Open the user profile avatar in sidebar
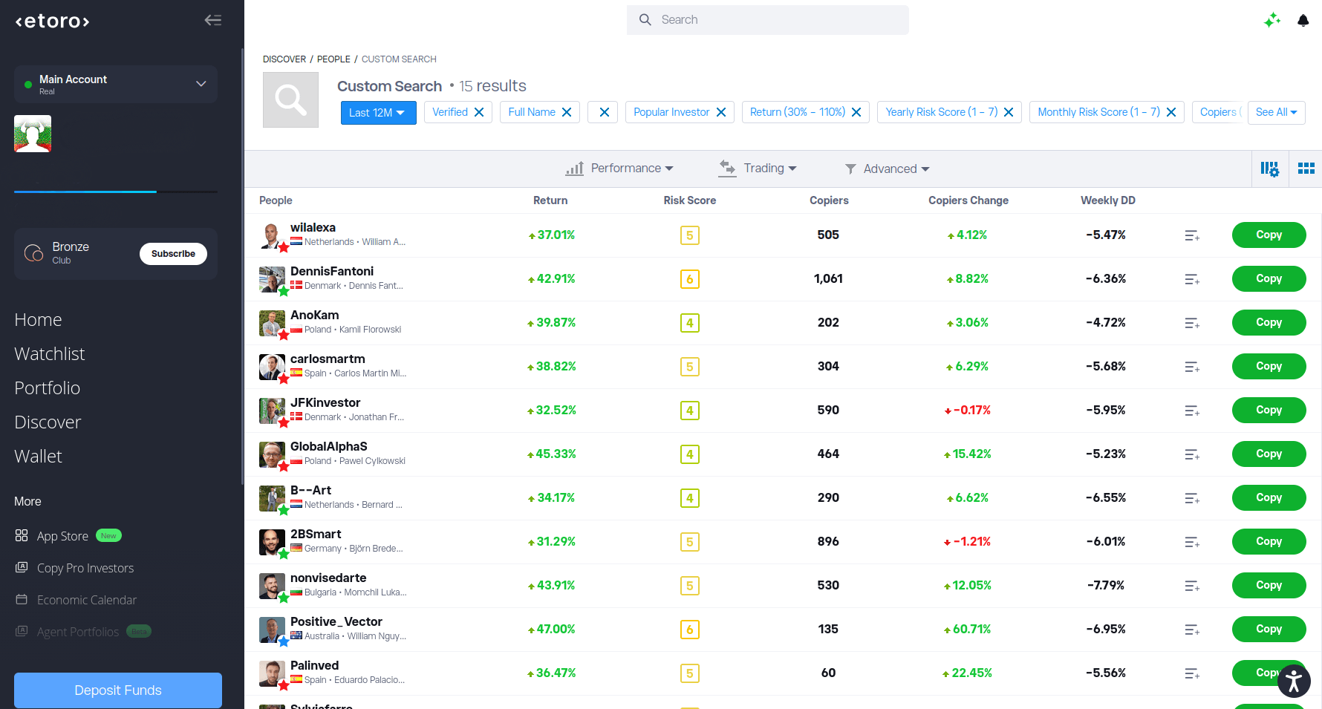Viewport: 1322px width, 709px height. [33, 134]
